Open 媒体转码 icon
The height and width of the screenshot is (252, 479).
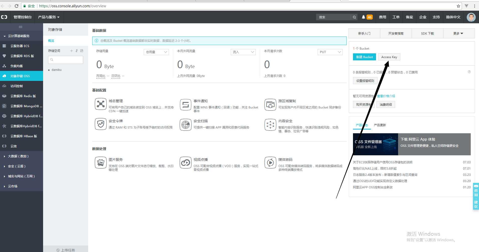click(x=270, y=163)
